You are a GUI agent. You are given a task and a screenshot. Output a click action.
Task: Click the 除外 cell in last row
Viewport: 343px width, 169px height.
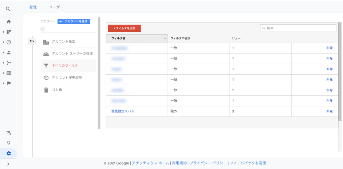coord(174,111)
